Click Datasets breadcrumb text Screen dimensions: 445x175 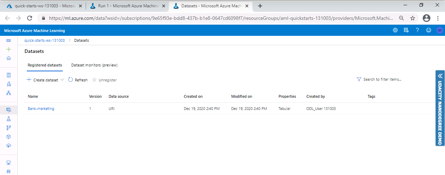click(x=81, y=40)
